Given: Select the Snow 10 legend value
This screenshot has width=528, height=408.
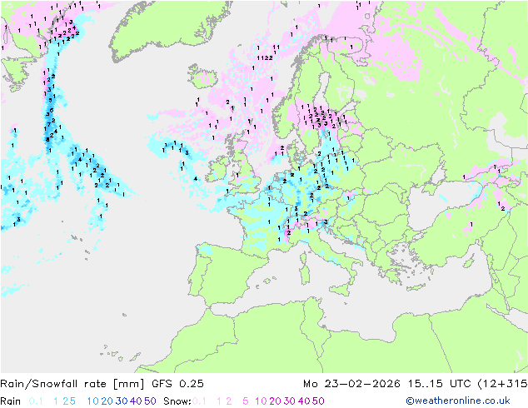Looking at the screenshot, I should 261,401.
